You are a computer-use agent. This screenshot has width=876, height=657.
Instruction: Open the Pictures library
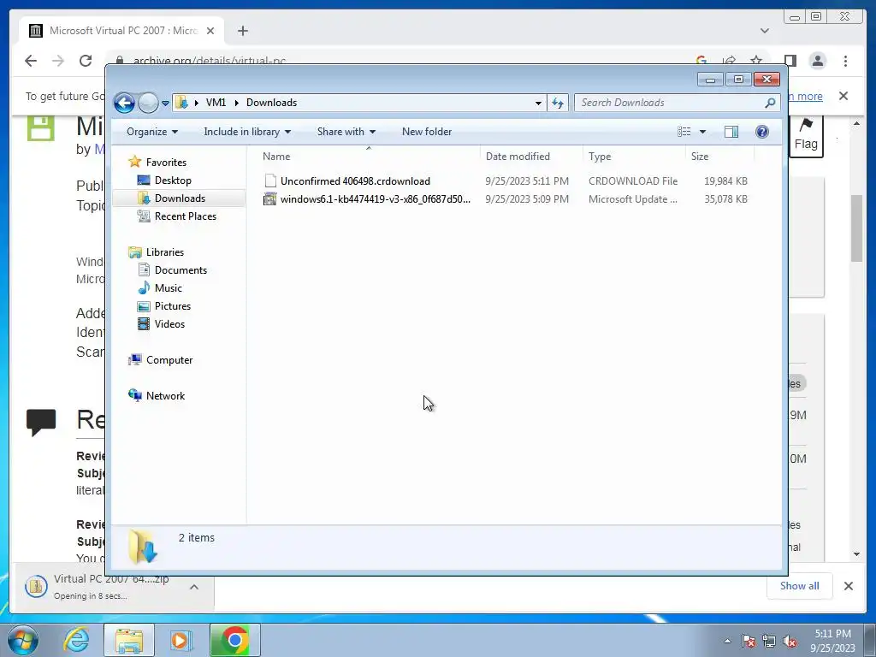[172, 306]
